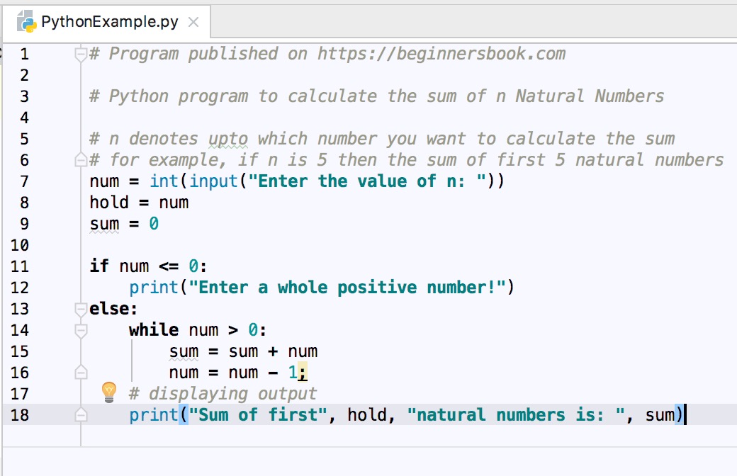Collapse the fold region at line 16
This screenshot has height=476, width=737.
click(x=80, y=372)
